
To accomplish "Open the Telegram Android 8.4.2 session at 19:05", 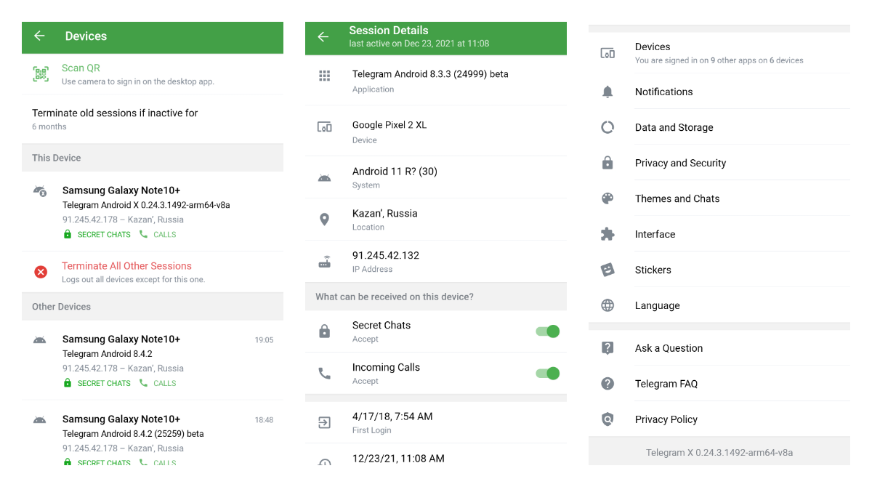I will [x=153, y=361].
